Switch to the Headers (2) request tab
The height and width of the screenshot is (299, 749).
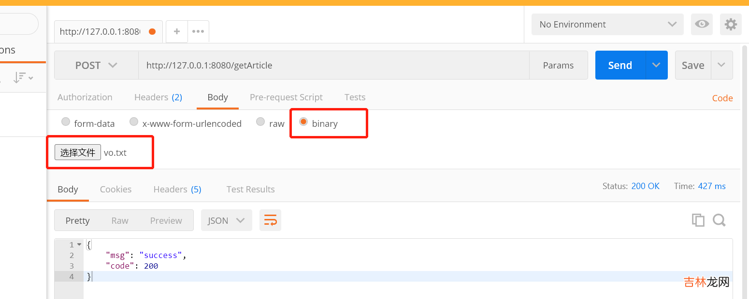click(158, 97)
